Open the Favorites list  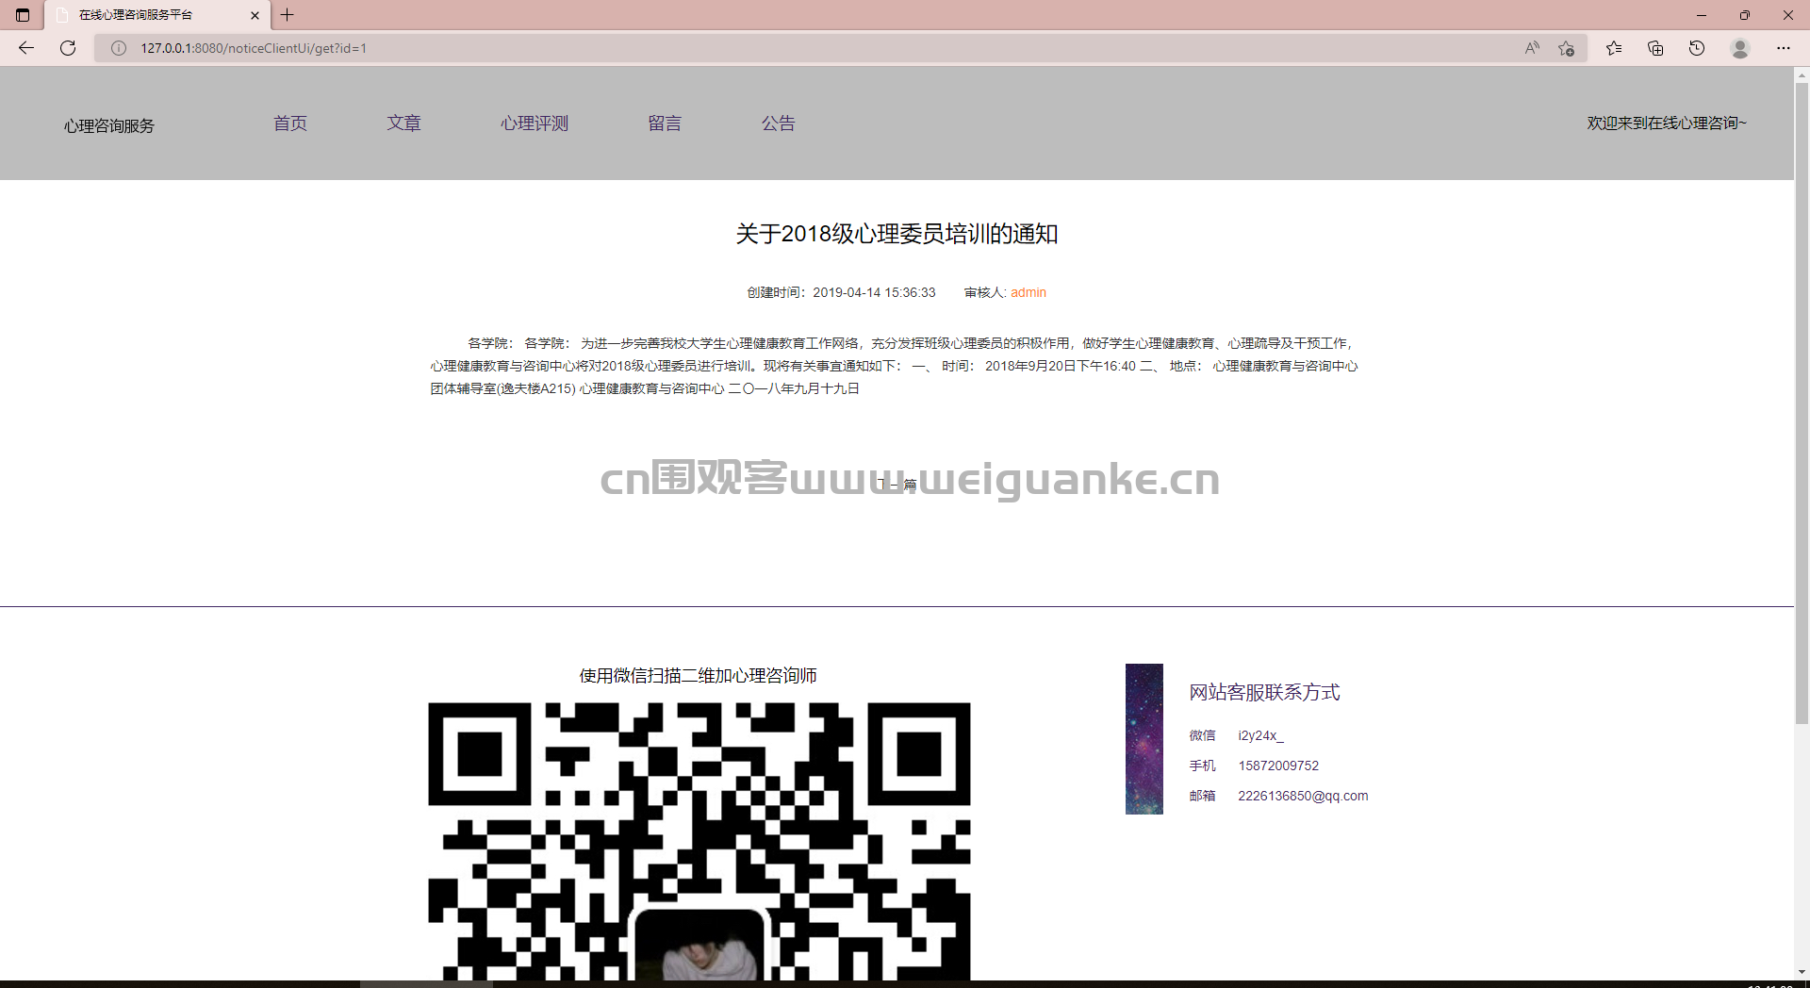[1614, 48]
